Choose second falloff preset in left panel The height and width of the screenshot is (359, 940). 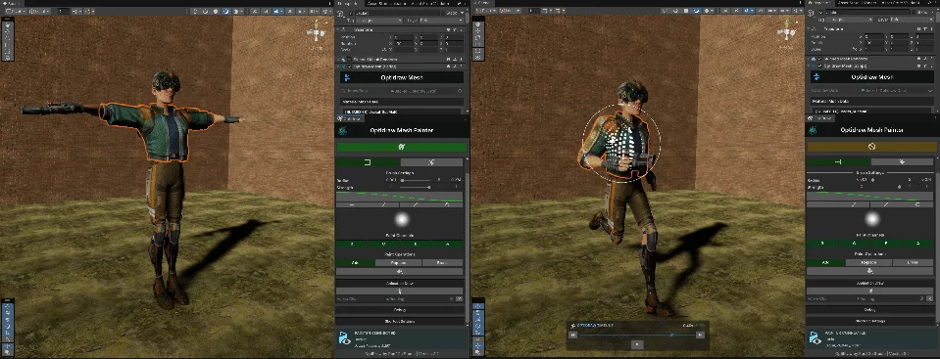(x=383, y=204)
